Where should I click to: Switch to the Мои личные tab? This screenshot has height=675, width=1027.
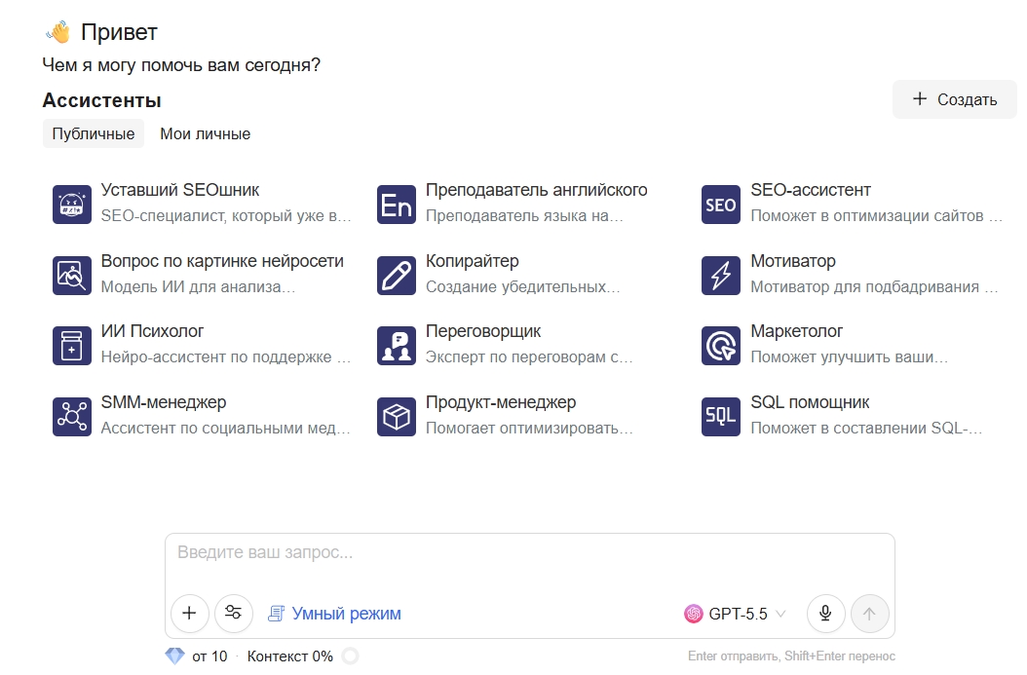pyautogui.click(x=205, y=134)
